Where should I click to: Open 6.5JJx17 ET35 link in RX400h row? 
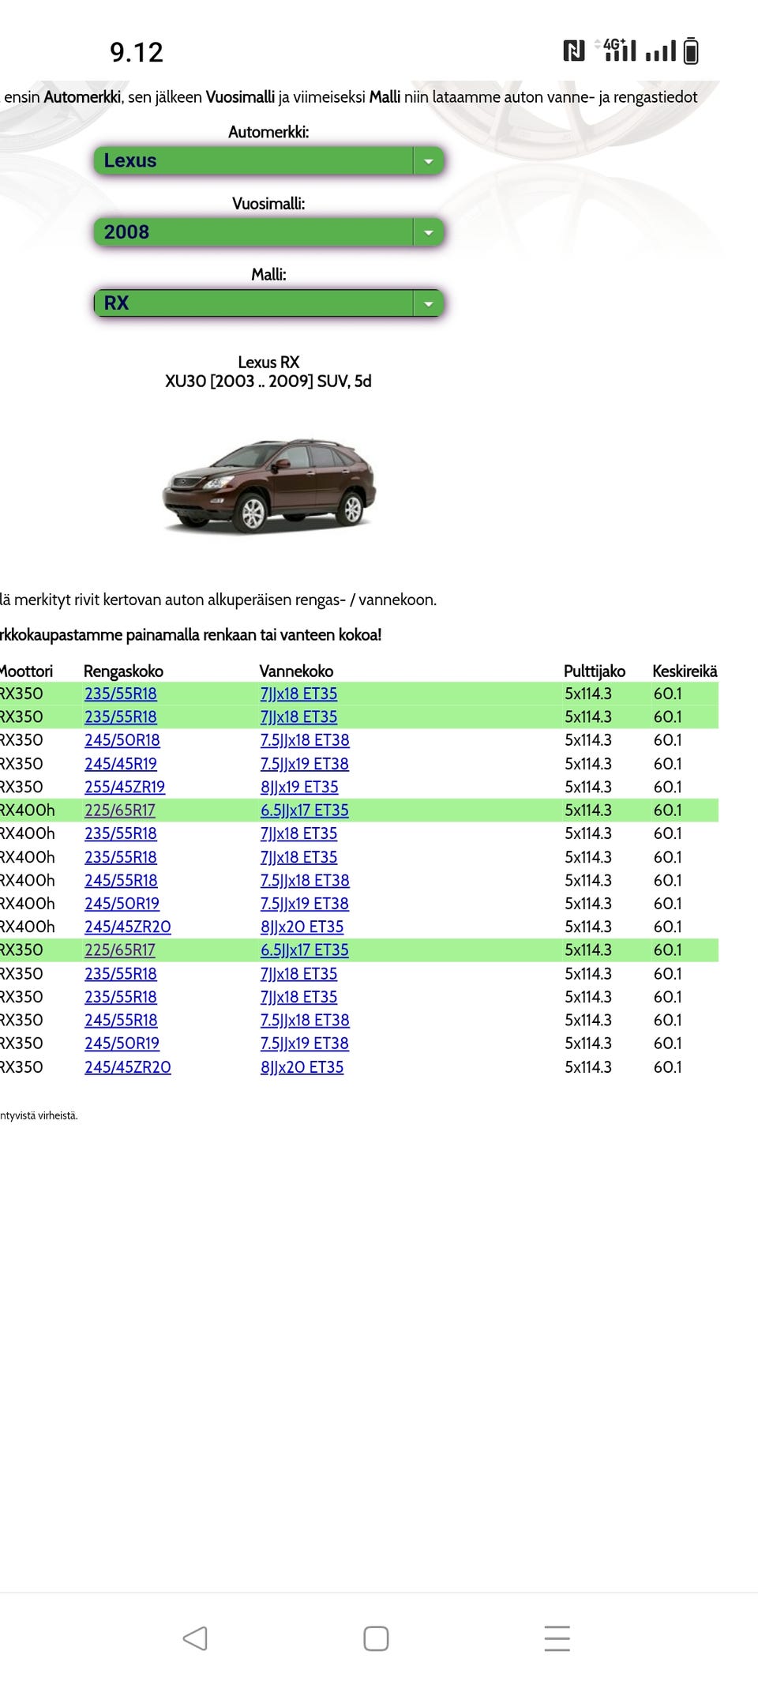305,811
